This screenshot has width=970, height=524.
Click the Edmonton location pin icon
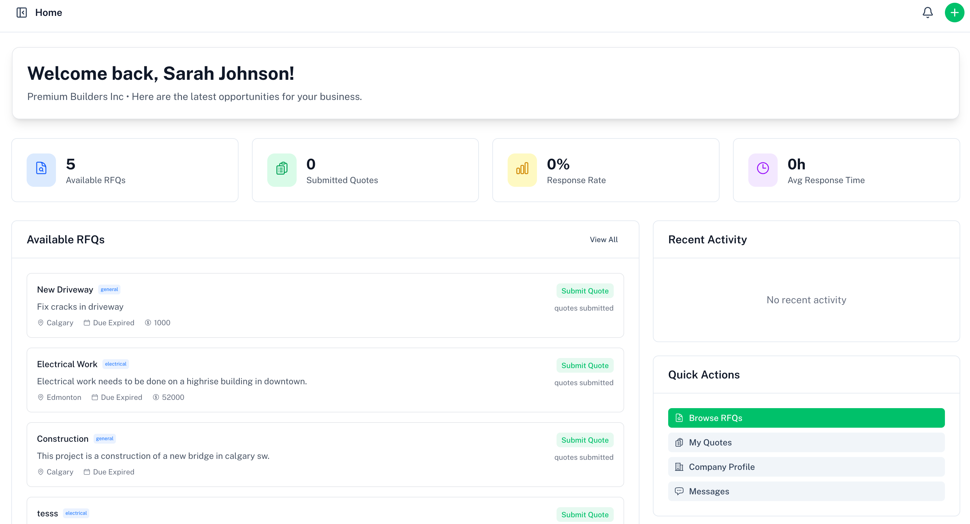[41, 397]
